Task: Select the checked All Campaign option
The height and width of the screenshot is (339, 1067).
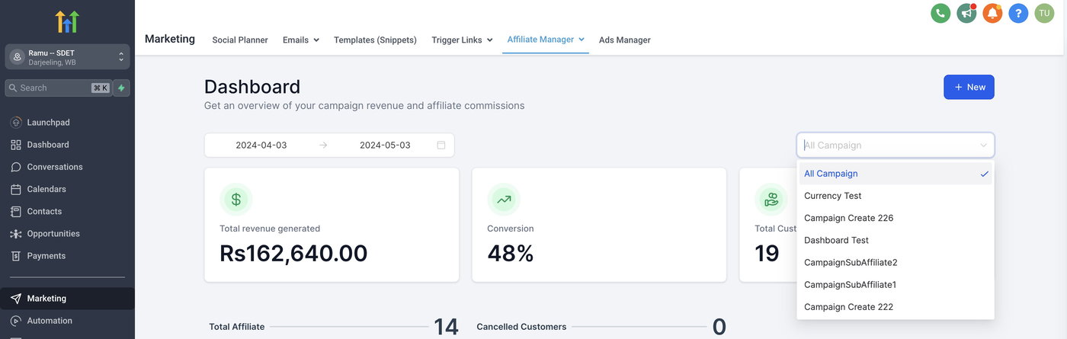Action: pos(896,174)
